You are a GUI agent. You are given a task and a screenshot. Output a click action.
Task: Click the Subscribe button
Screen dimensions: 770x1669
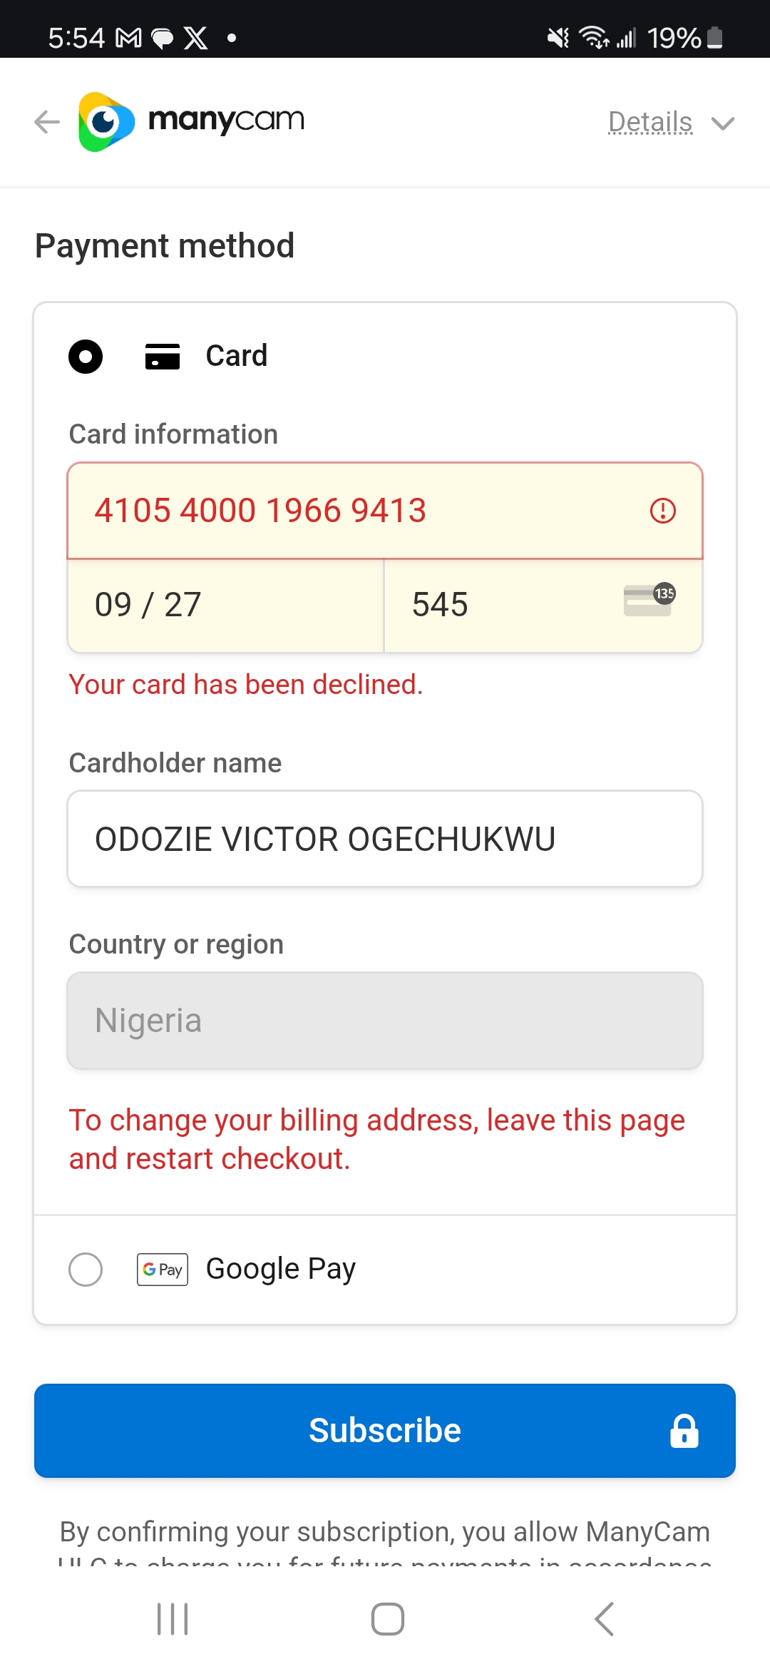coord(385,1431)
